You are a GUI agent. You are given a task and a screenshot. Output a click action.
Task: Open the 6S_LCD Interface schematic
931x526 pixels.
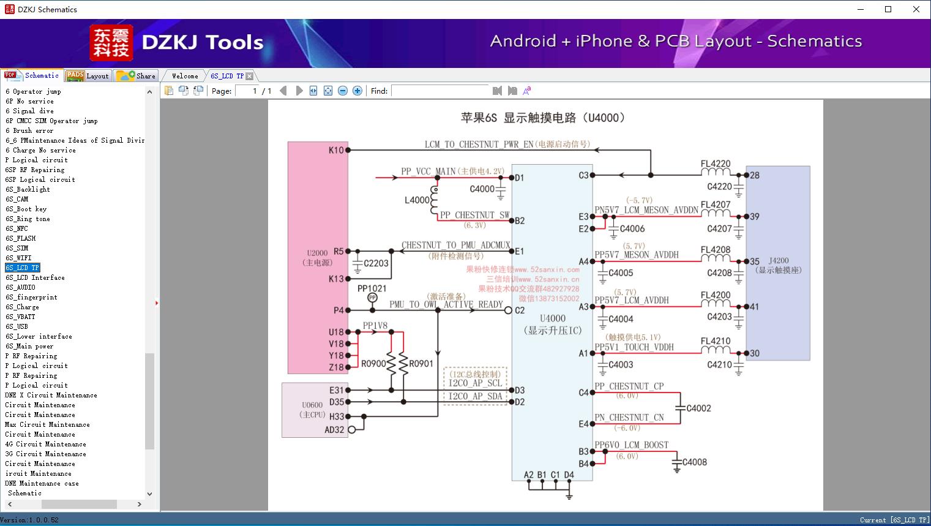35,277
